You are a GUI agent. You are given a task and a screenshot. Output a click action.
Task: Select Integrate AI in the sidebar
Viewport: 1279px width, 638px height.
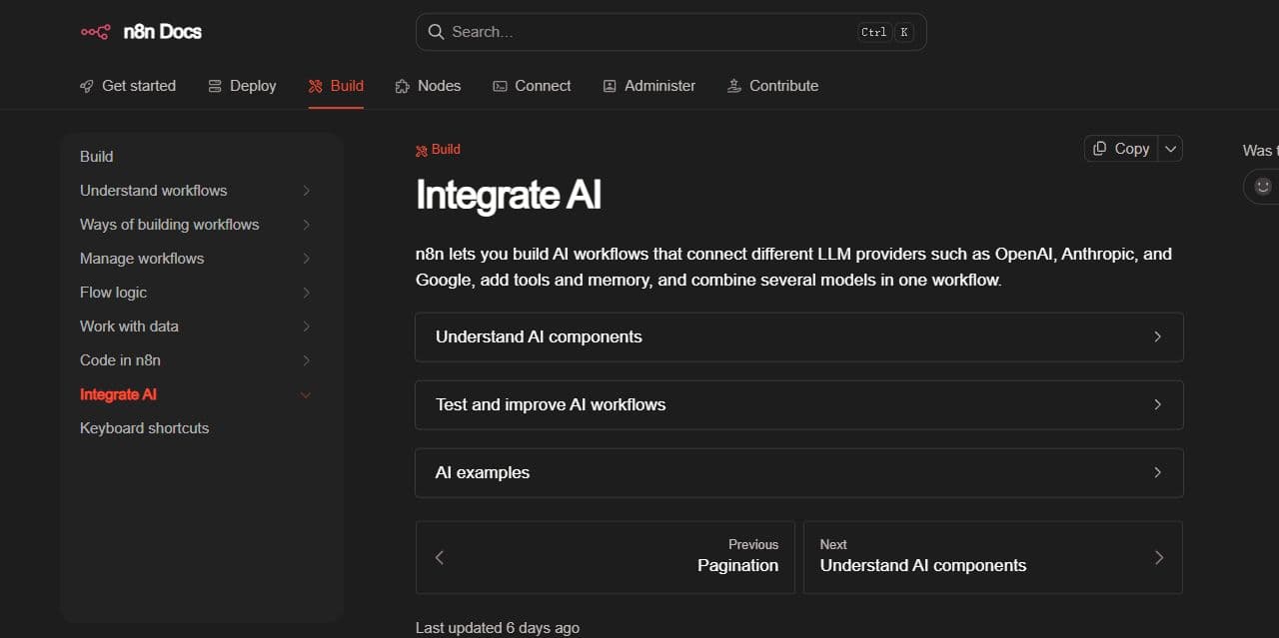(x=118, y=394)
